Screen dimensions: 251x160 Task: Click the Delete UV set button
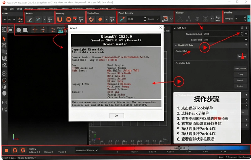coord(240,86)
